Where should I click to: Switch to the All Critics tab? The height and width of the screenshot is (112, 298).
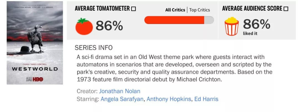pyautogui.click(x=175, y=10)
